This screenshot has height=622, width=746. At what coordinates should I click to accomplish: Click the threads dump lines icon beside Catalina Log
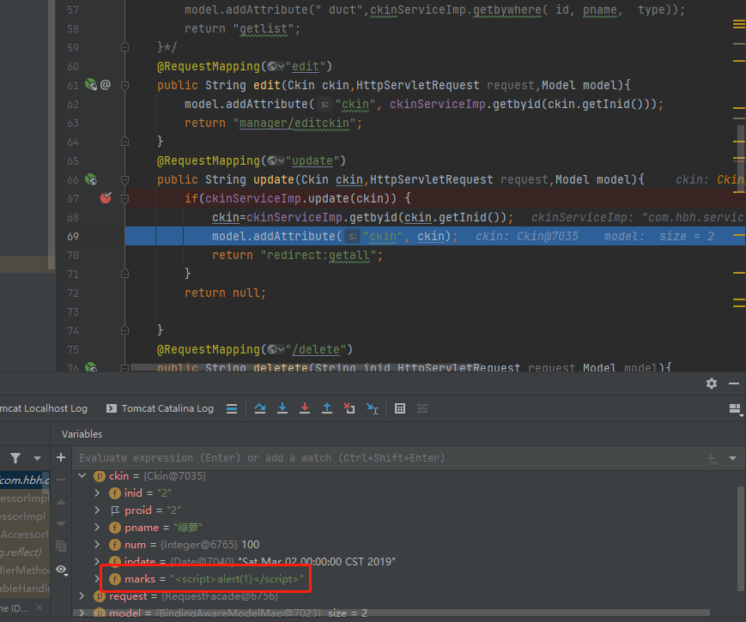[x=232, y=408]
